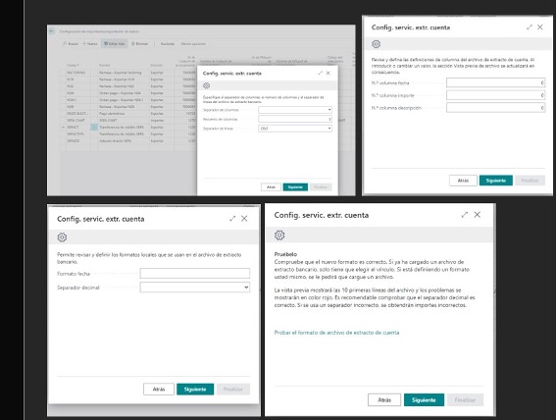The image size is (557, 420).
Task: Click the Formato fecha input field
Action: [195, 273]
